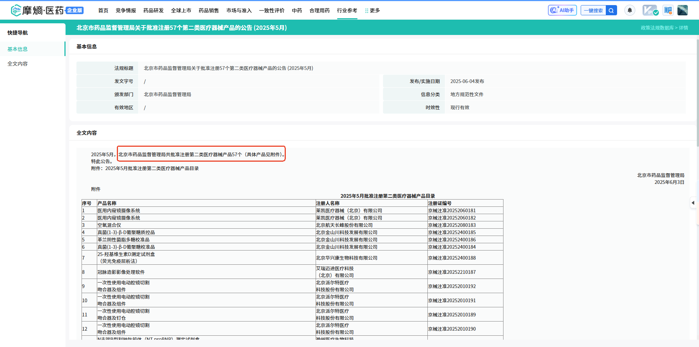Click registration number 京械注准20252010189

coord(452,315)
